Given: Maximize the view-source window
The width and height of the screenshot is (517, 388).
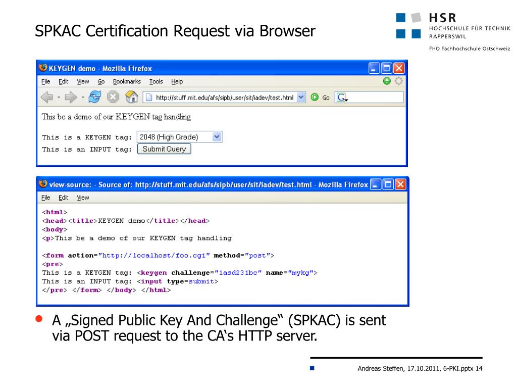Looking at the screenshot, I should coord(388,184).
